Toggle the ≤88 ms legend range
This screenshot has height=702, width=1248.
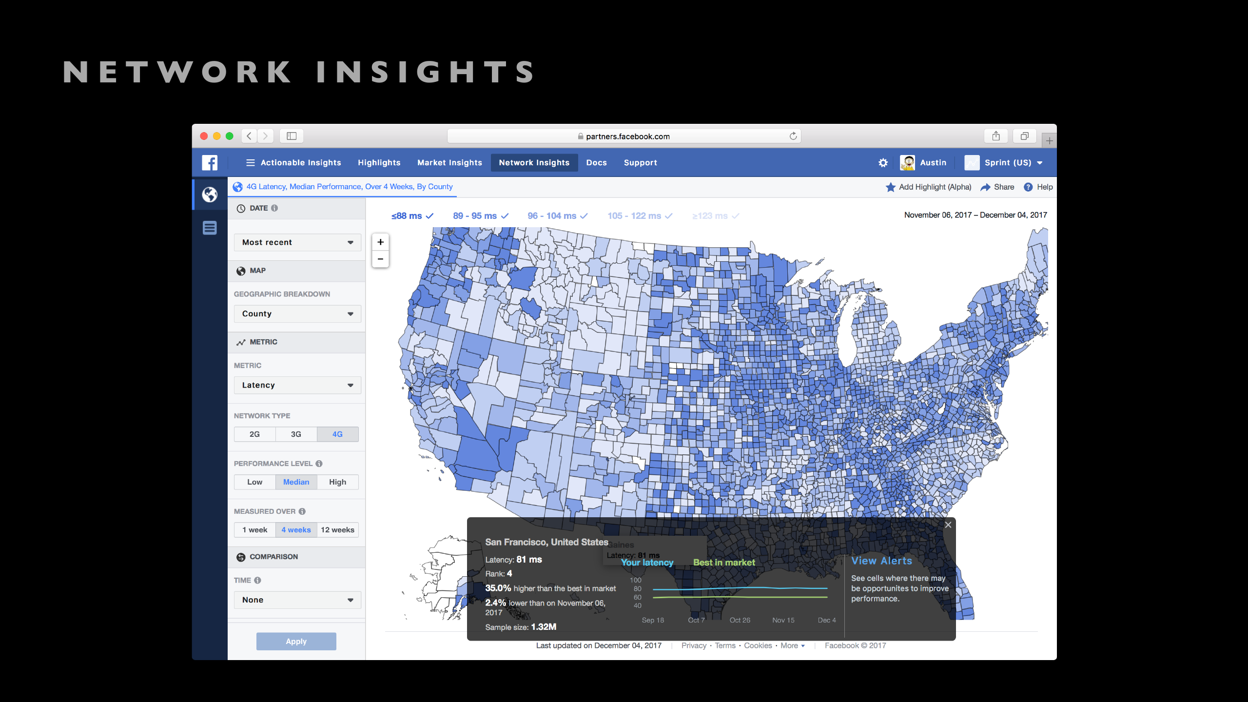tap(412, 216)
